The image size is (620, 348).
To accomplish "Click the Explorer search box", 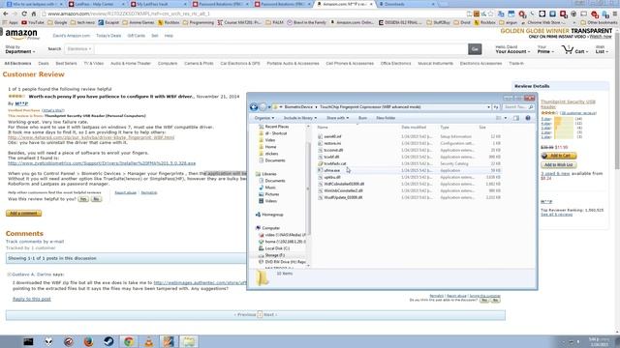I will click(x=518, y=107).
